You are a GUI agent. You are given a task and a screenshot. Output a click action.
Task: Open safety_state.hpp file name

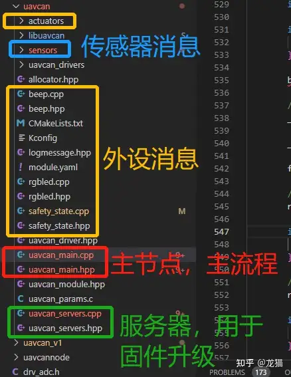[59, 226]
